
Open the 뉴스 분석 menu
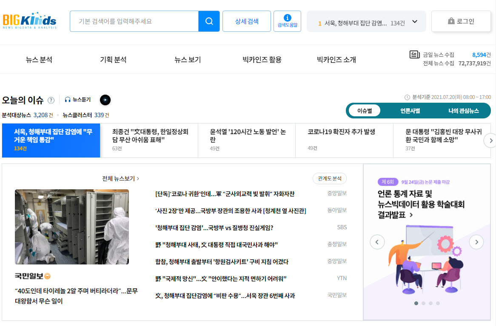coord(39,59)
